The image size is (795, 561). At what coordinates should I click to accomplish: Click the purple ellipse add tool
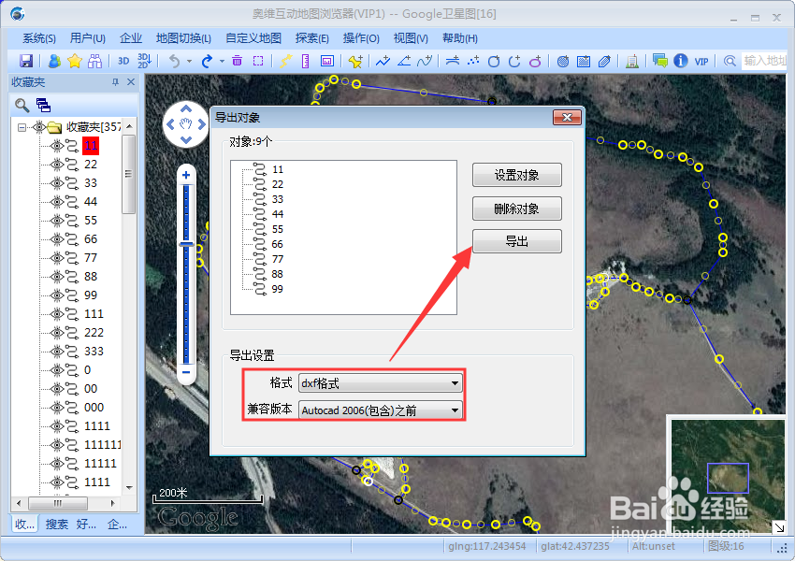(x=535, y=62)
